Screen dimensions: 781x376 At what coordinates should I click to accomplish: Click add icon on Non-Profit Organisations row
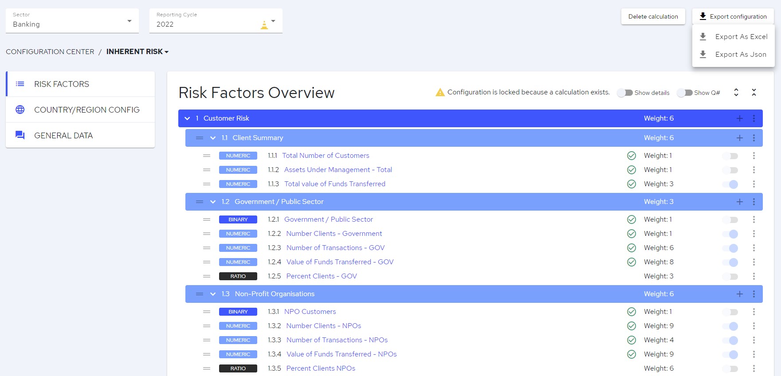[740, 294]
